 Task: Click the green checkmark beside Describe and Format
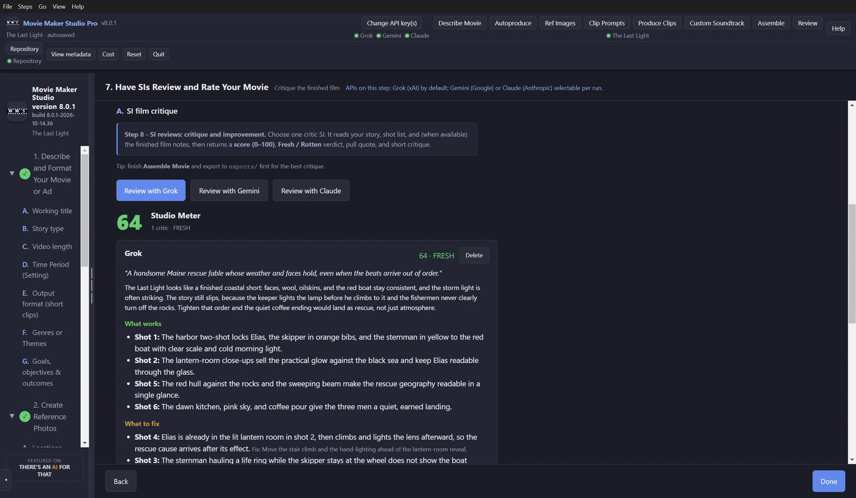(x=25, y=173)
